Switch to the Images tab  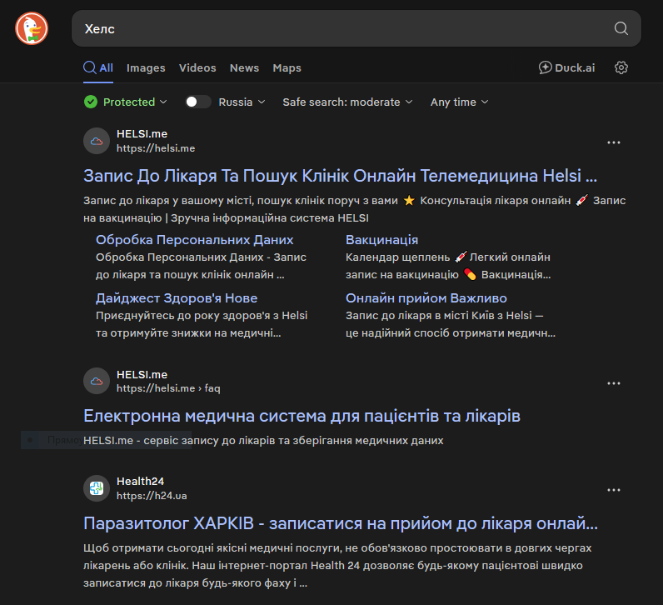(146, 67)
